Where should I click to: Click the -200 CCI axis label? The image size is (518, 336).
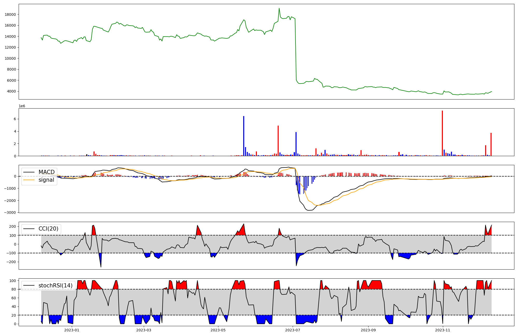(11, 262)
